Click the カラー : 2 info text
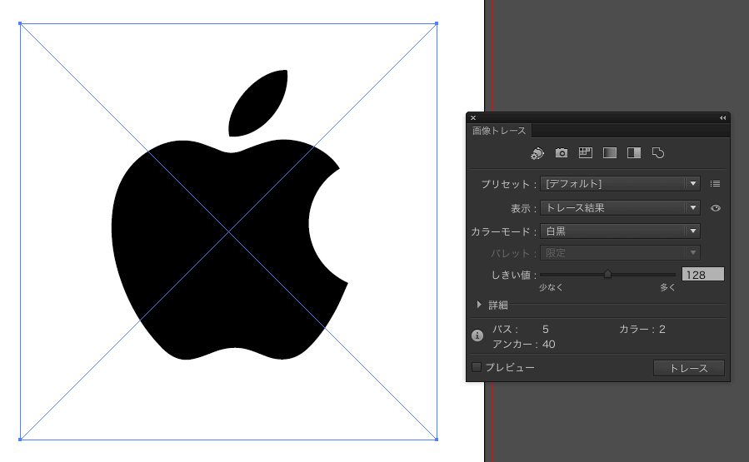This screenshot has height=462, width=749. coord(642,330)
